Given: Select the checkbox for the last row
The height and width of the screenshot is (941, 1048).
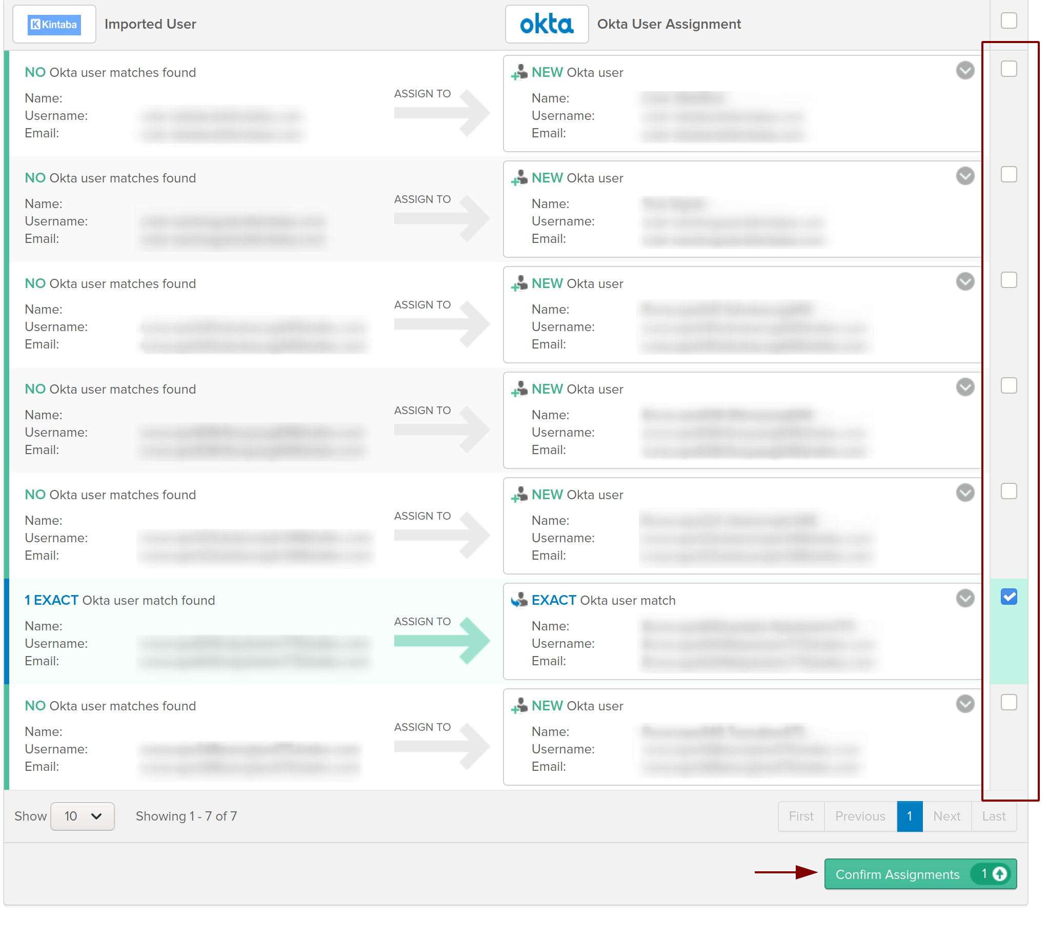Looking at the screenshot, I should tap(1009, 702).
